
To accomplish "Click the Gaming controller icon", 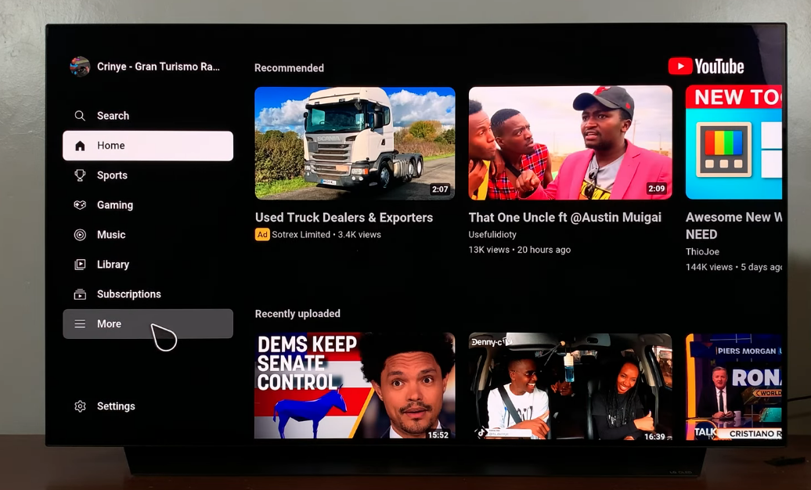I will [x=80, y=205].
